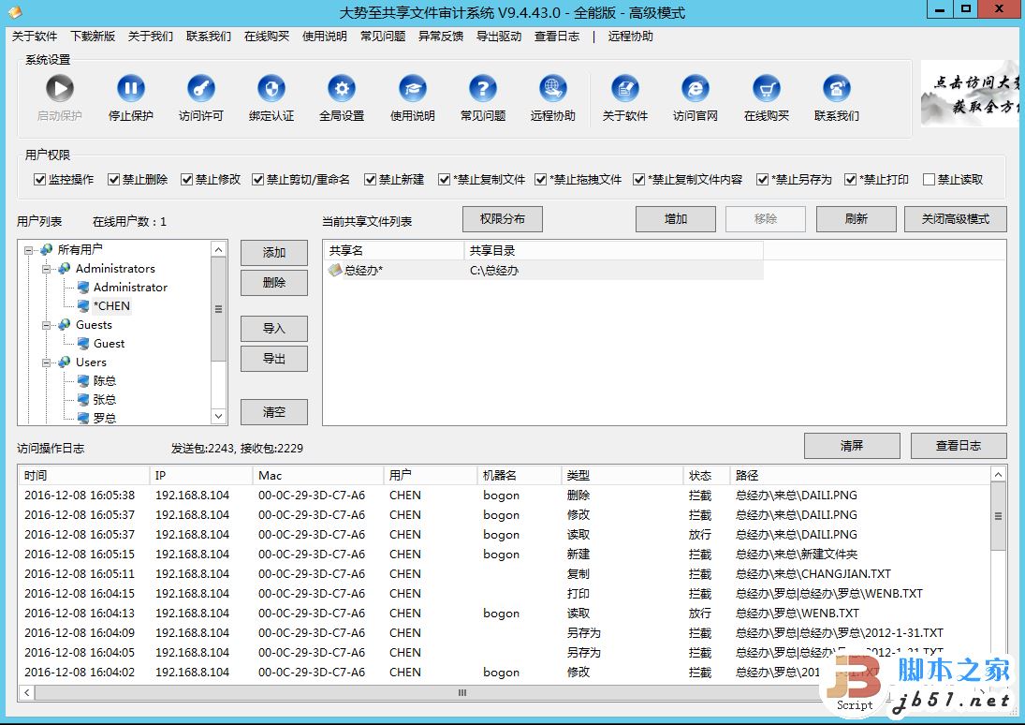Click the 关闭高级模式 button
1025x725 pixels.
click(x=956, y=219)
